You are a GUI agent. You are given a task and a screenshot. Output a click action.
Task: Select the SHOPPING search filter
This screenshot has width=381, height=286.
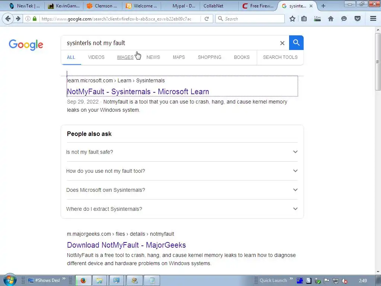209,57
